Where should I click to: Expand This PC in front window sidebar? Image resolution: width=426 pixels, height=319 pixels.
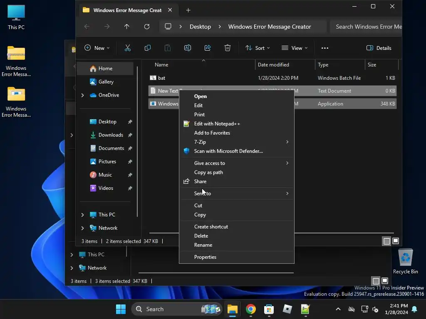coord(83,215)
